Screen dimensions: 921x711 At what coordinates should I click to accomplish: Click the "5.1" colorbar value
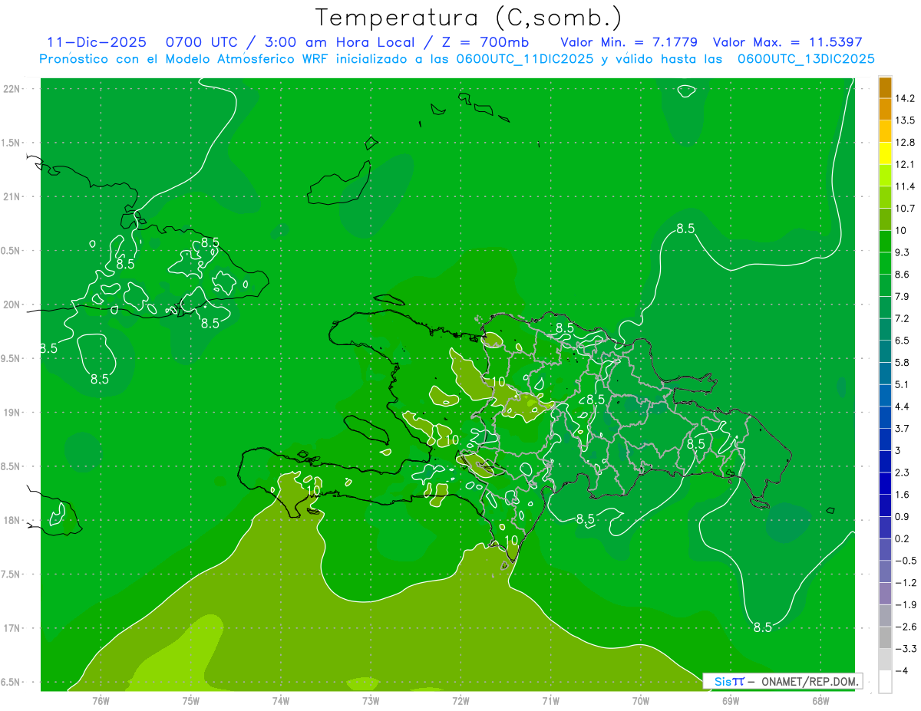point(903,384)
